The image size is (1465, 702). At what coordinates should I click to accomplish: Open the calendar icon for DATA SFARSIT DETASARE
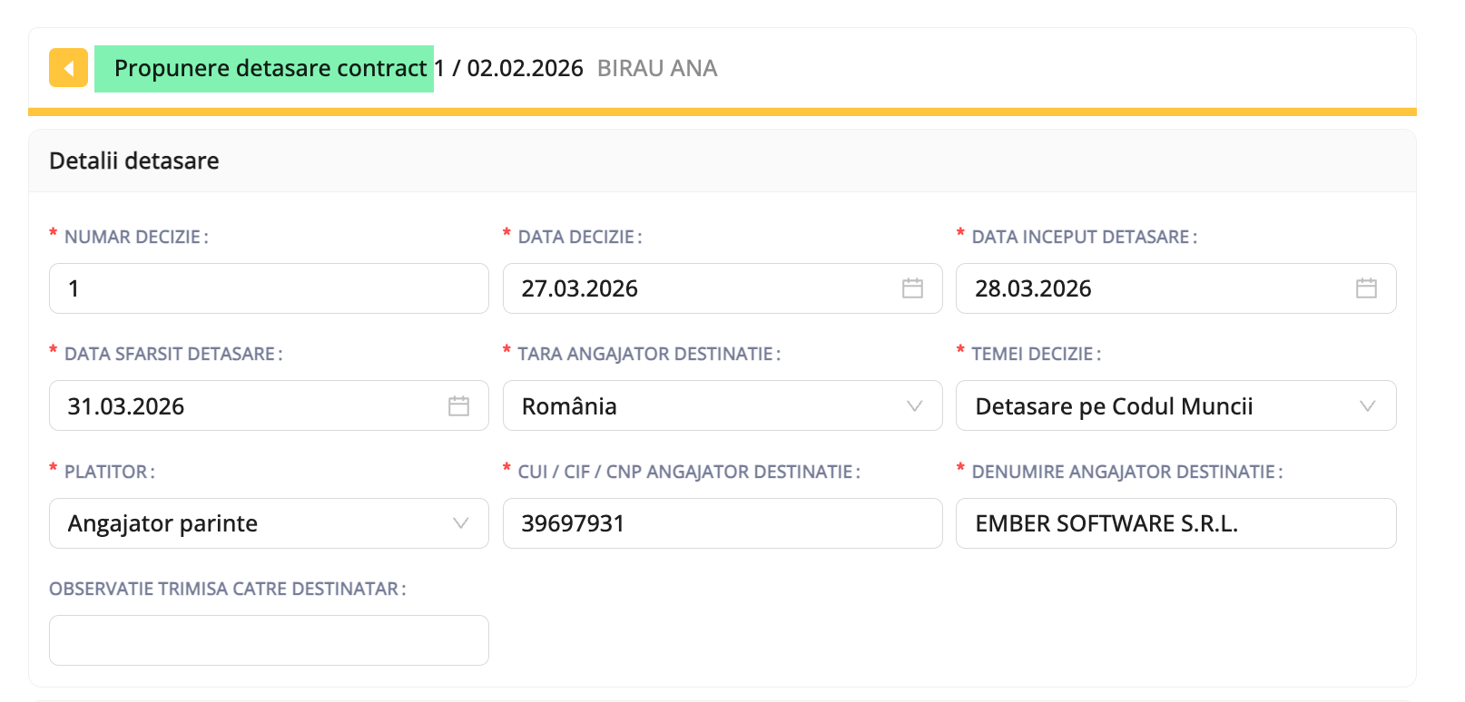[x=458, y=405]
